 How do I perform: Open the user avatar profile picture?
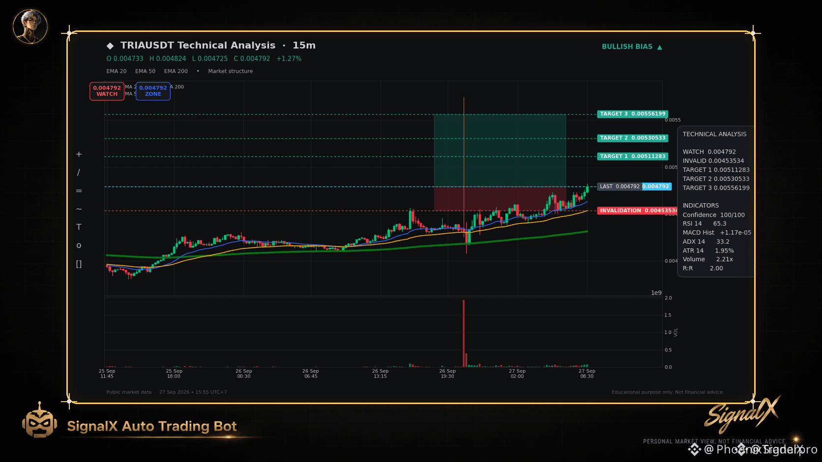pos(30,27)
